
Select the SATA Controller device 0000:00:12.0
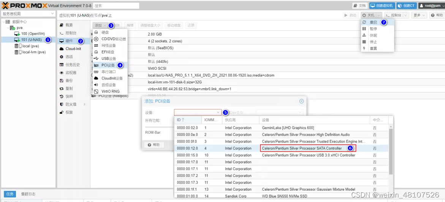click(x=281, y=148)
